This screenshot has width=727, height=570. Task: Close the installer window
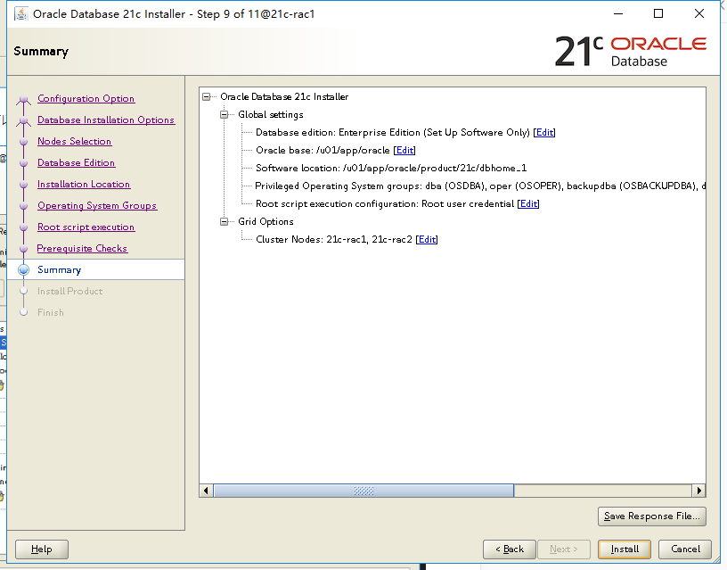click(x=699, y=13)
